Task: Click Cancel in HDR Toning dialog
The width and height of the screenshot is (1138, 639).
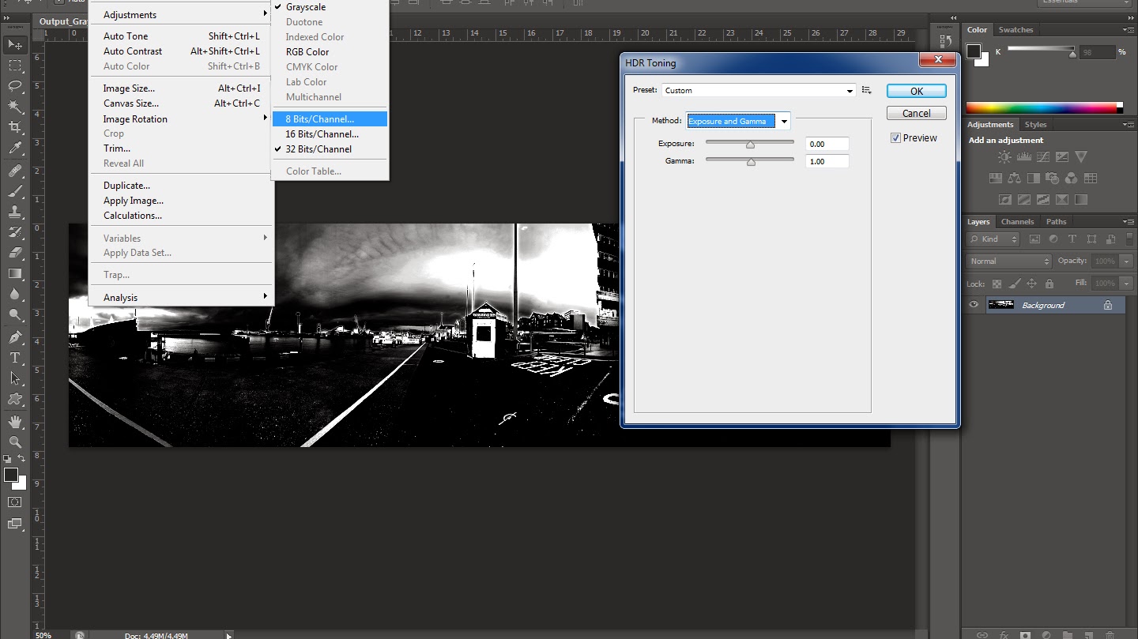Action: (917, 113)
